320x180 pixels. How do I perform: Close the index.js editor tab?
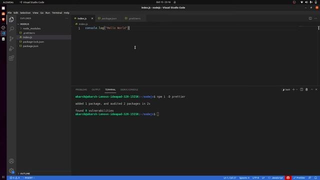(x=92, y=18)
